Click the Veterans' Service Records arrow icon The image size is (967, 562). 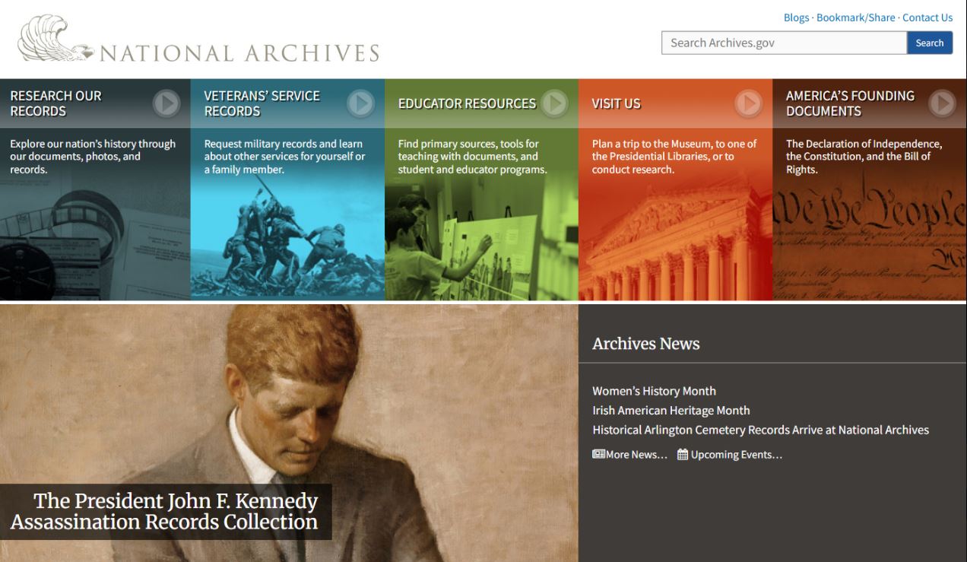361,103
